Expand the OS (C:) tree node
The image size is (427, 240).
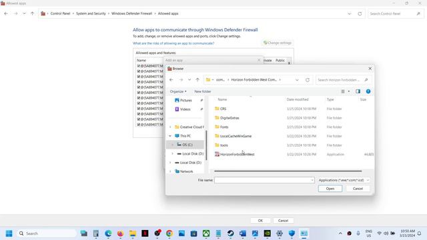[x=172, y=145]
